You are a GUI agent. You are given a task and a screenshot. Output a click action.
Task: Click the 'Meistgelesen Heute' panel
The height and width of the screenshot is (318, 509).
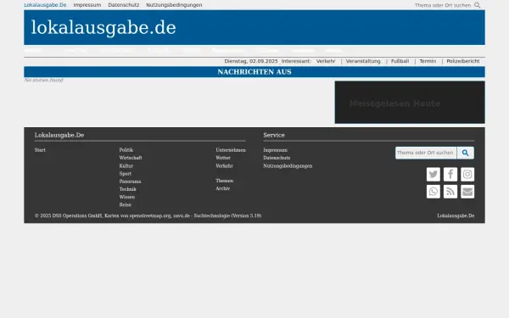(410, 103)
